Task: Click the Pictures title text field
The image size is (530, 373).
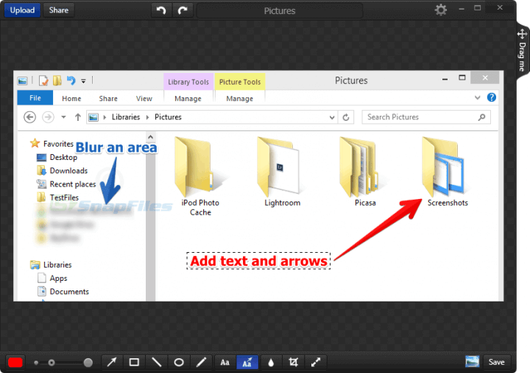Action: (280, 11)
